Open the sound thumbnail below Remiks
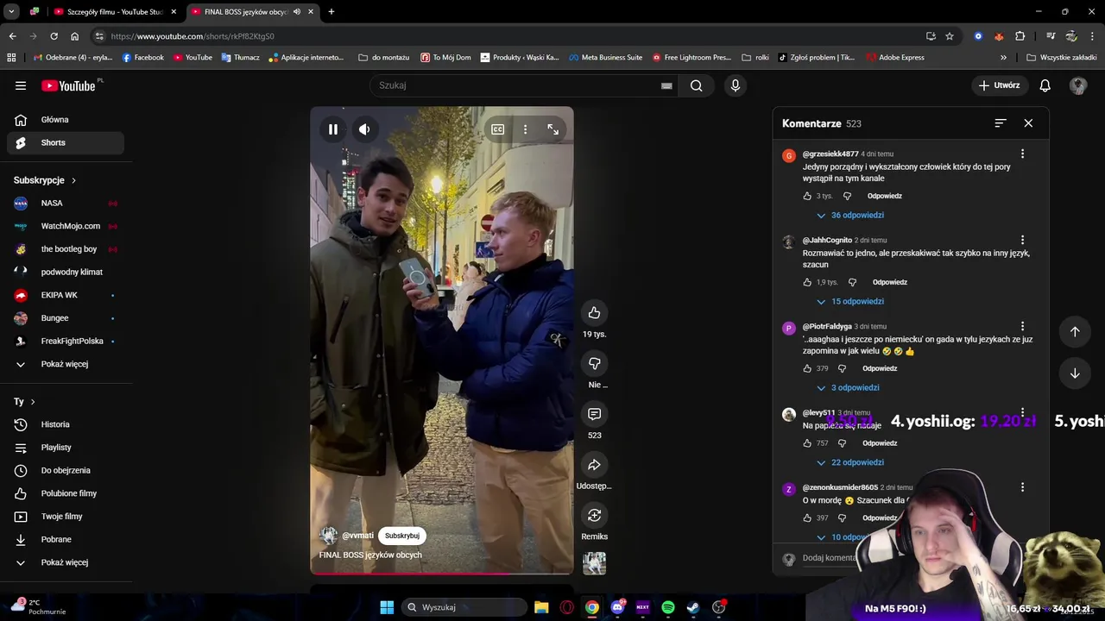1105x621 pixels. tap(594, 563)
